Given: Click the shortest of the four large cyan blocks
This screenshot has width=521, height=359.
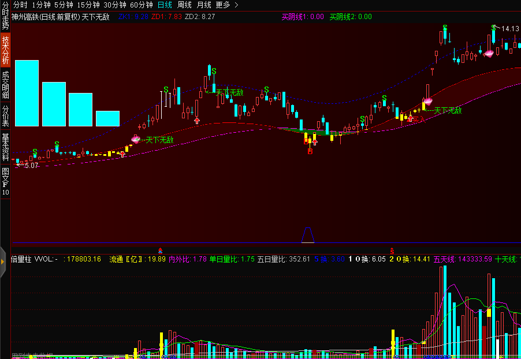Looking at the screenshot, I should pos(107,118).
